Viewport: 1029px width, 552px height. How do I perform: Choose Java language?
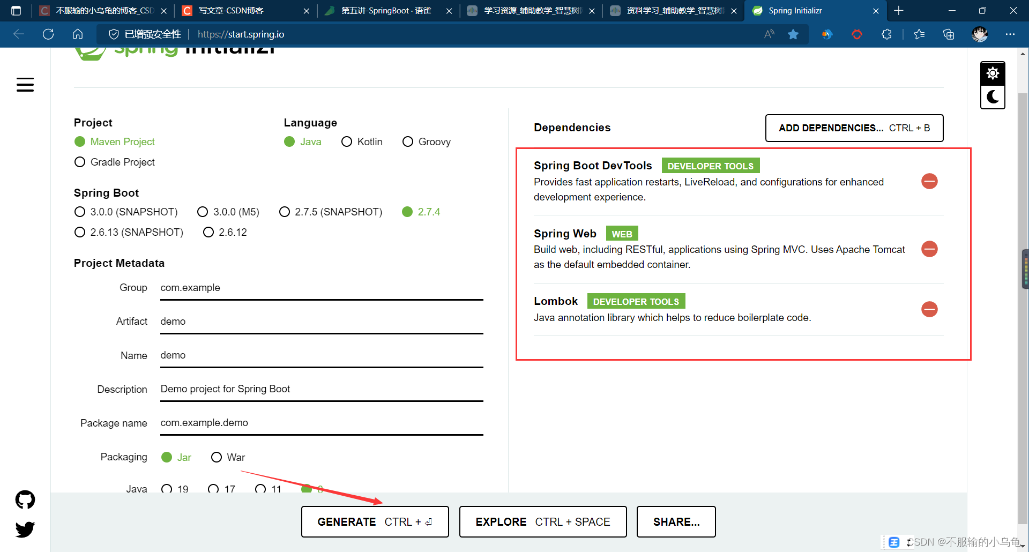pos(303,141)
